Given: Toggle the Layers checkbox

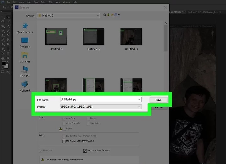Looking at the screenshot, I should pyautogui.click(x=64, y=128).
